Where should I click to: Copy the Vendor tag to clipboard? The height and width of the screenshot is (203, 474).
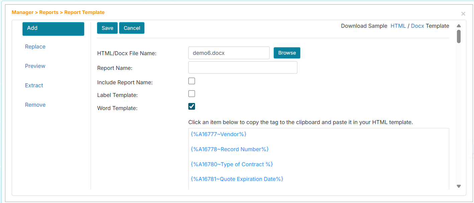[218, 134]
